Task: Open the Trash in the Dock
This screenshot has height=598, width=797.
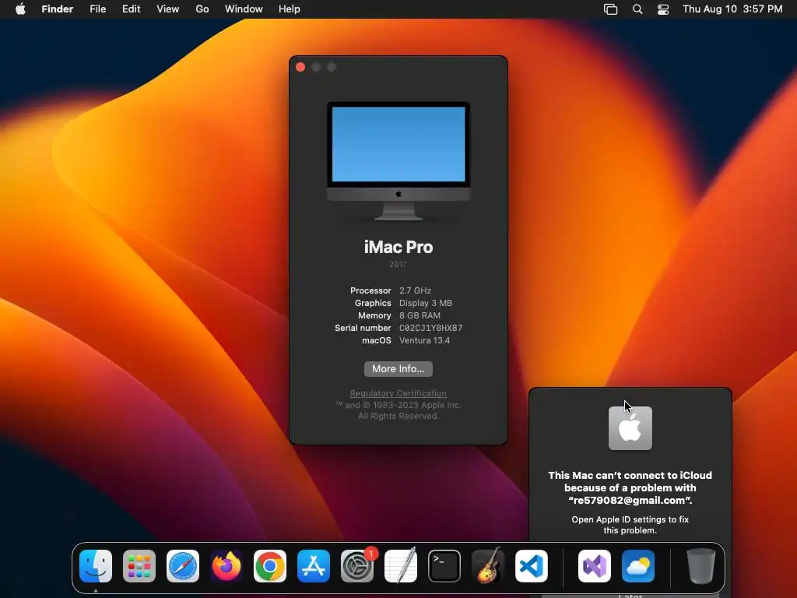Action: pos(701,566)
